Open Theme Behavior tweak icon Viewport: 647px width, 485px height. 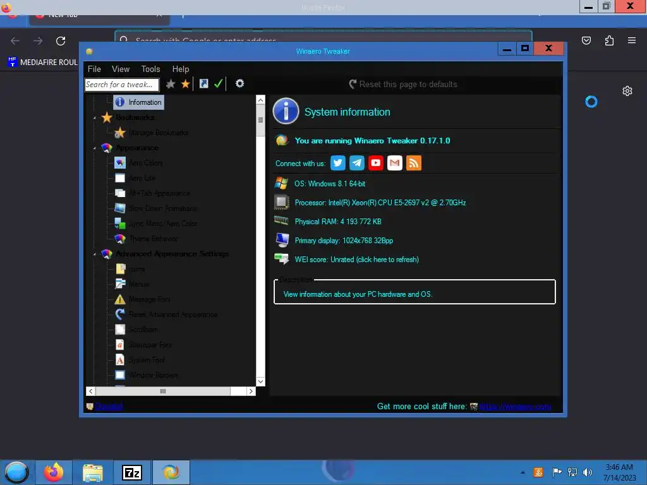point(119,239)
